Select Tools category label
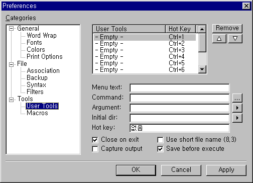Viewport: 253px width, 183px height. tap(25, 99)
